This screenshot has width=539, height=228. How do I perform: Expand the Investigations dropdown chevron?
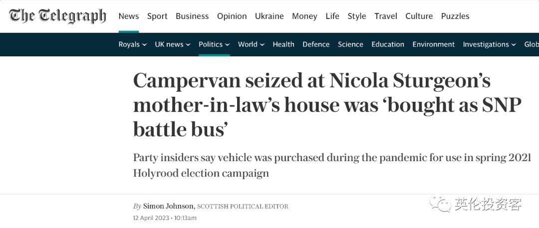513,45
